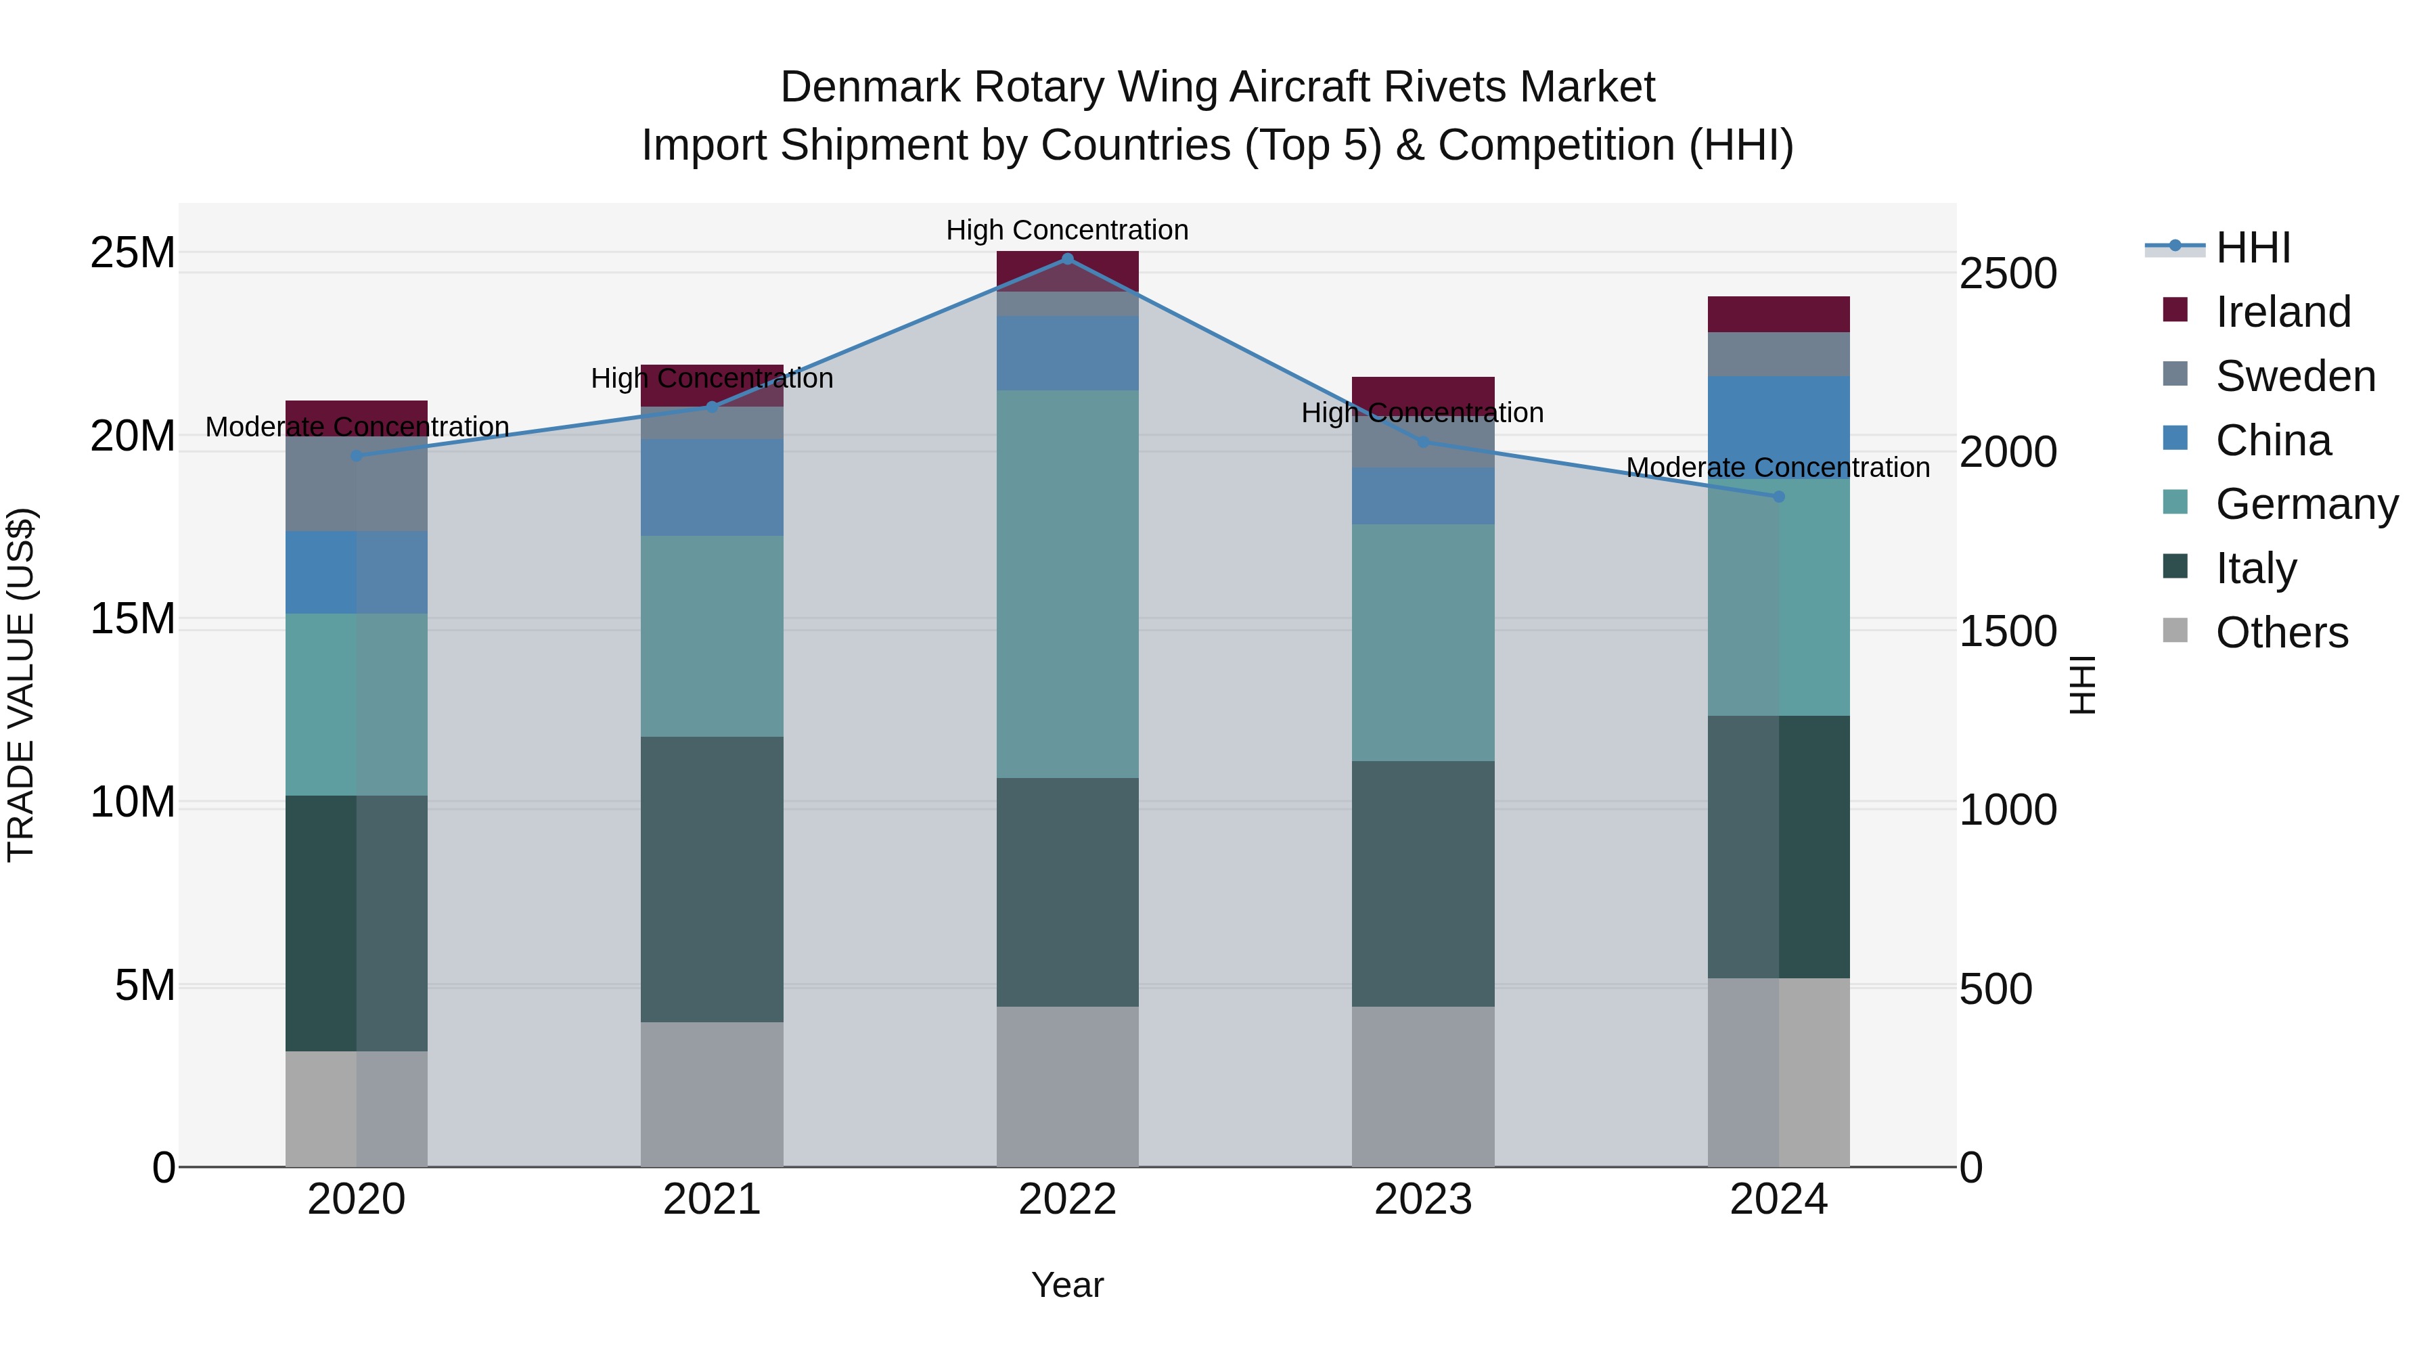The image size is (2436, 1370).
Task: Toggle the China legend entry
Action: pos(2247,440)
